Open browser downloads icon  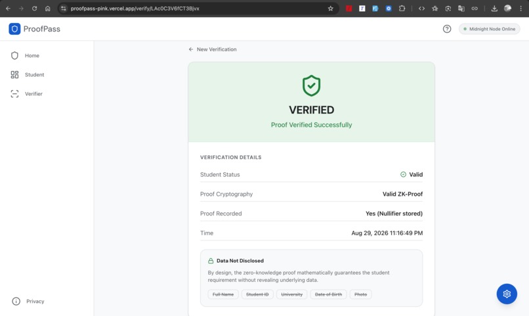494,9
